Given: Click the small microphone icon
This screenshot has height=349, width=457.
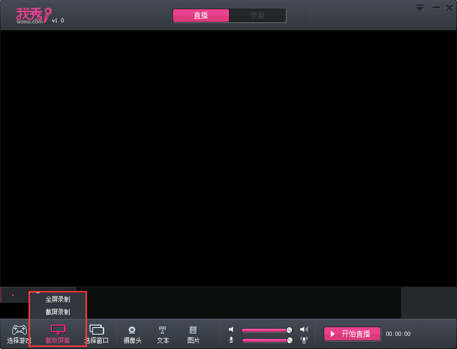Looking at the screenshot, I should (x=231, y=340).
